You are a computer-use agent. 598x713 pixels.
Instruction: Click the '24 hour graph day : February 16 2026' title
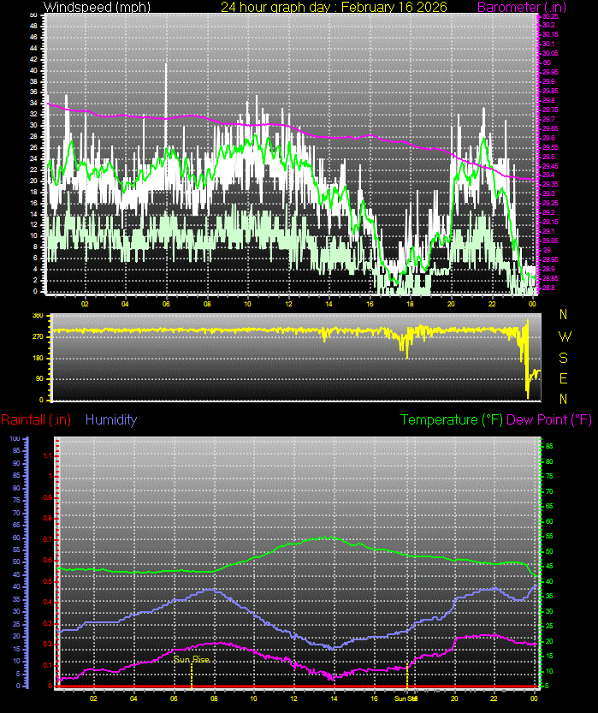(334, 7)
